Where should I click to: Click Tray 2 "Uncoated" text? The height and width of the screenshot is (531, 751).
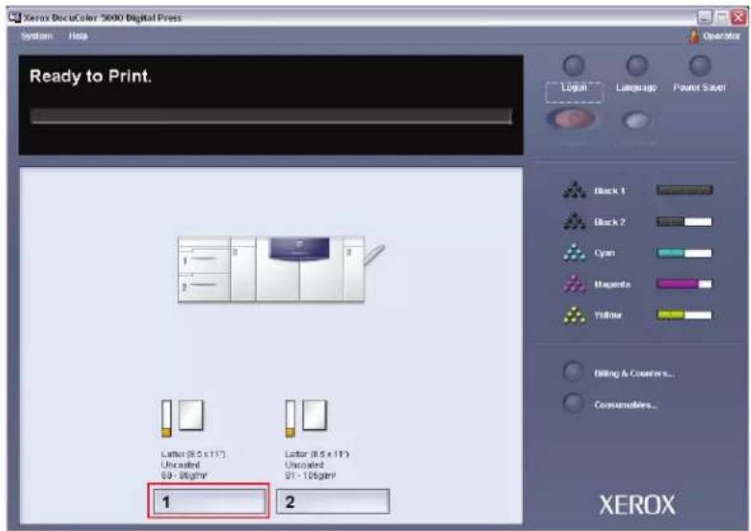pyautogui.click(x=304, y=464)
